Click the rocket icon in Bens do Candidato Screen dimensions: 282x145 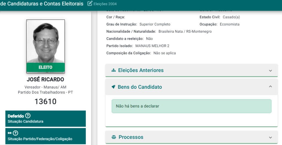pos(113,87)
